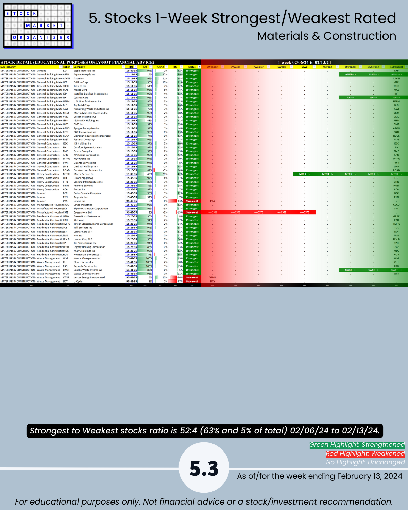The width and height of the screenshot is (408, 510).
Task: Click the Strongest to Weakest ratio banner
Action: (205, 431)
